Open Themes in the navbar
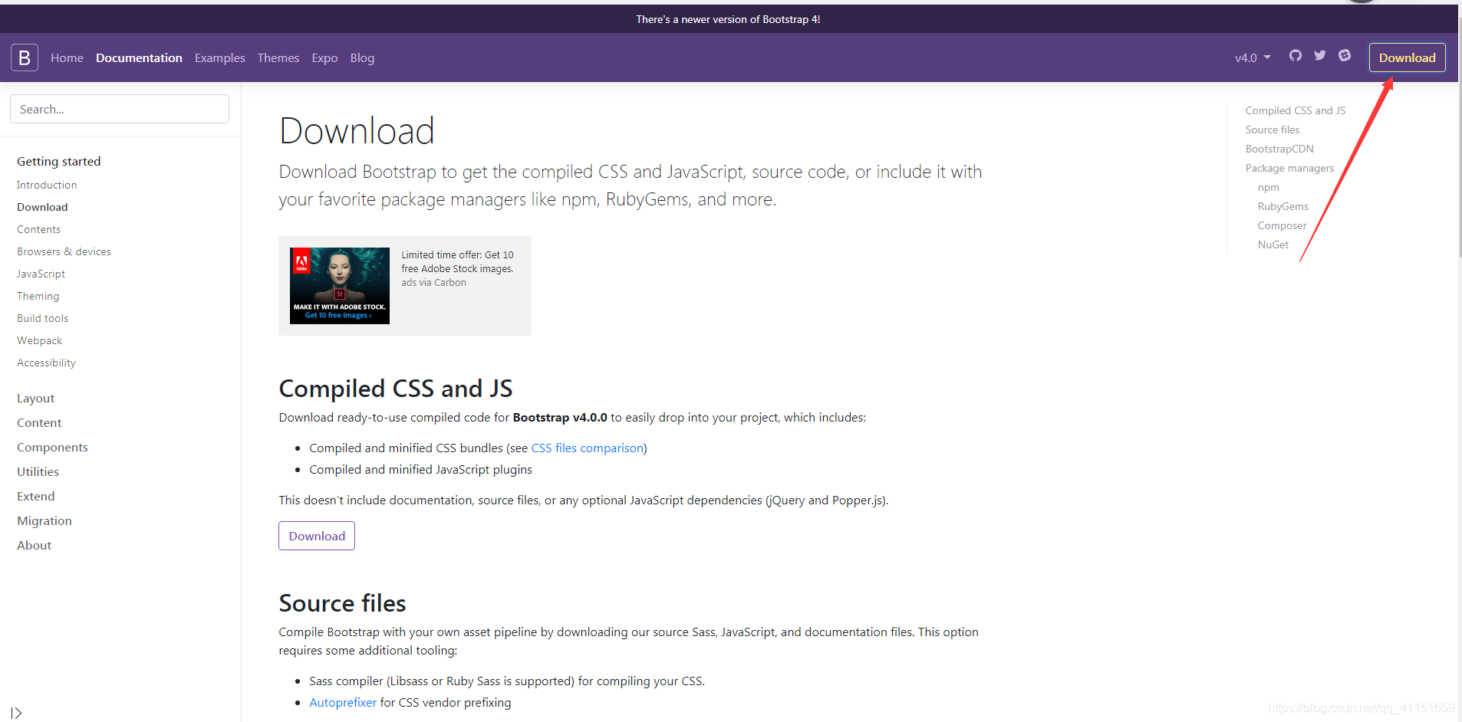 click(278, 57)
